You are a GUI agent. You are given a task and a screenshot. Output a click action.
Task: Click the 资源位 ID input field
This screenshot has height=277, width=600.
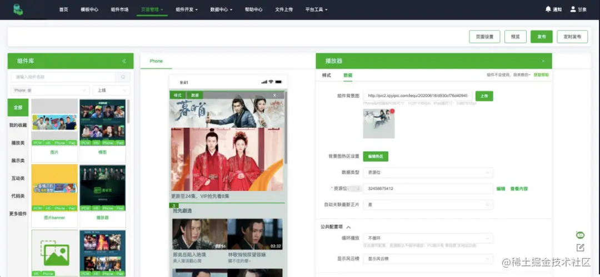coord(428,189)
